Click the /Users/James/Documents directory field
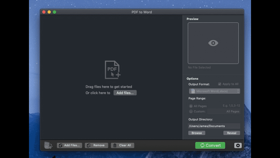280x158 pixels. pos(214,126)
